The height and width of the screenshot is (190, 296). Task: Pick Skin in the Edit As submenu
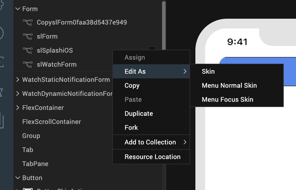pos(208,72)
